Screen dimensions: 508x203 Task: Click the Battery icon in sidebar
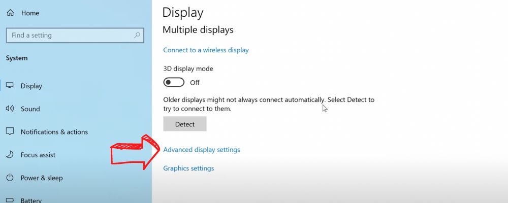(x=10, y=200)
